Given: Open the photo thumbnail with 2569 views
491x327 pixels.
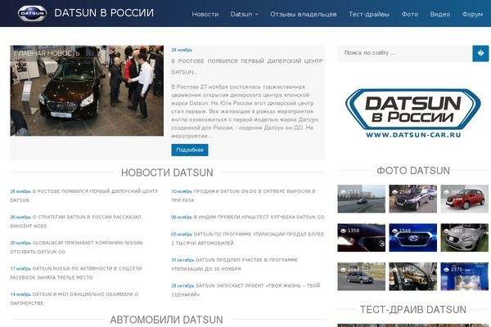Looking at the screenshot, I should pyautogui.click(x=412, y=199).
